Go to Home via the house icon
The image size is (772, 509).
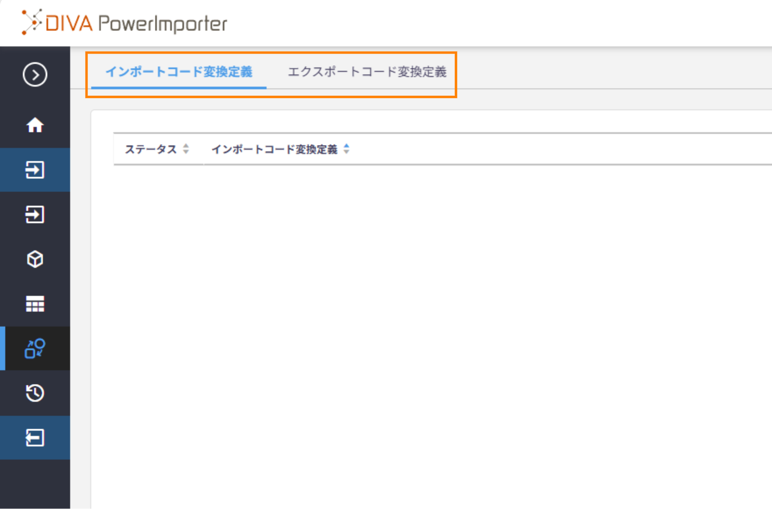click(x=35, y=125)
